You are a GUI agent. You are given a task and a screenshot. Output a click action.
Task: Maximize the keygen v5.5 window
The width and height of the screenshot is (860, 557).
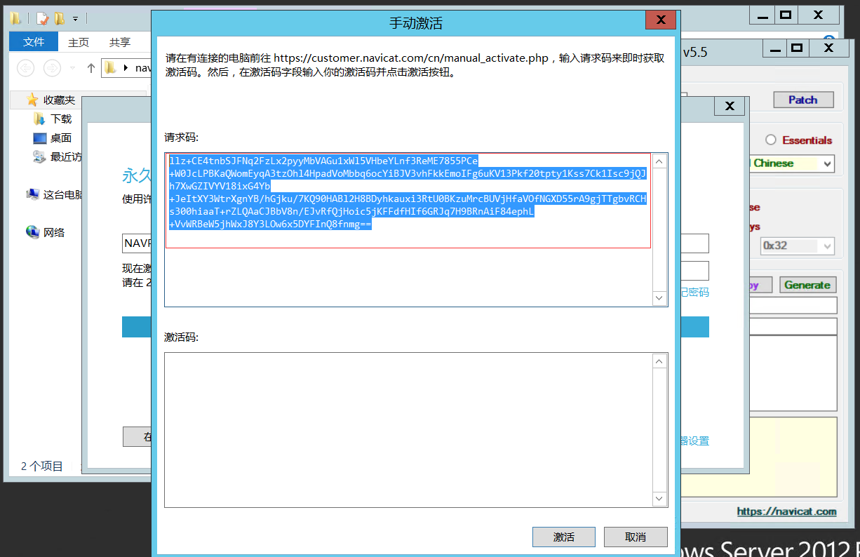pos(796,48)
